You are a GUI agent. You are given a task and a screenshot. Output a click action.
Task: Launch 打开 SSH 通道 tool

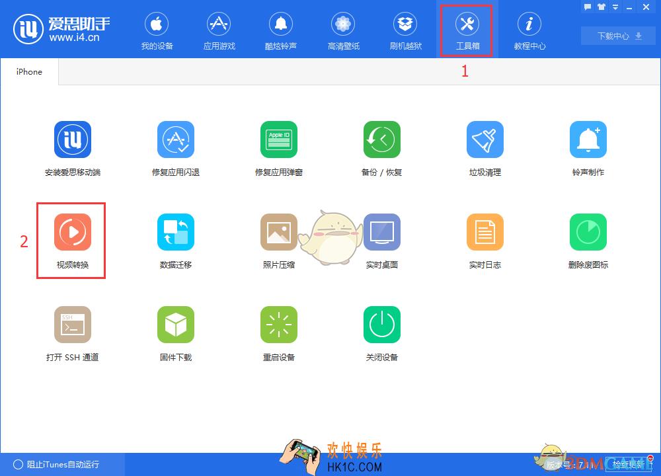tap(73, 333)
